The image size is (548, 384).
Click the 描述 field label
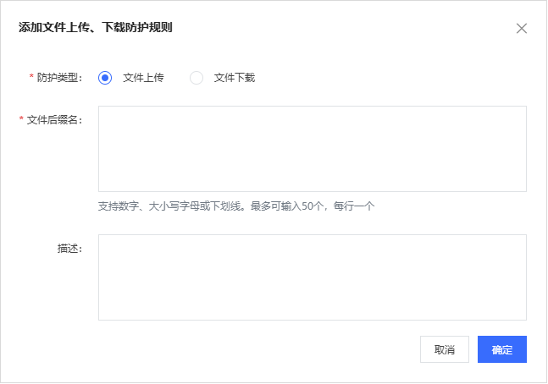69,249
